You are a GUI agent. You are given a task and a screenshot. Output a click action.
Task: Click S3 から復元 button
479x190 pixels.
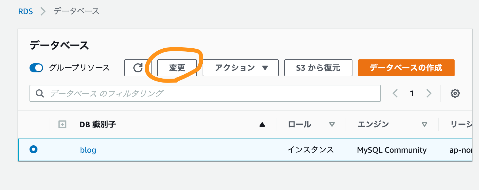(318, 68)
